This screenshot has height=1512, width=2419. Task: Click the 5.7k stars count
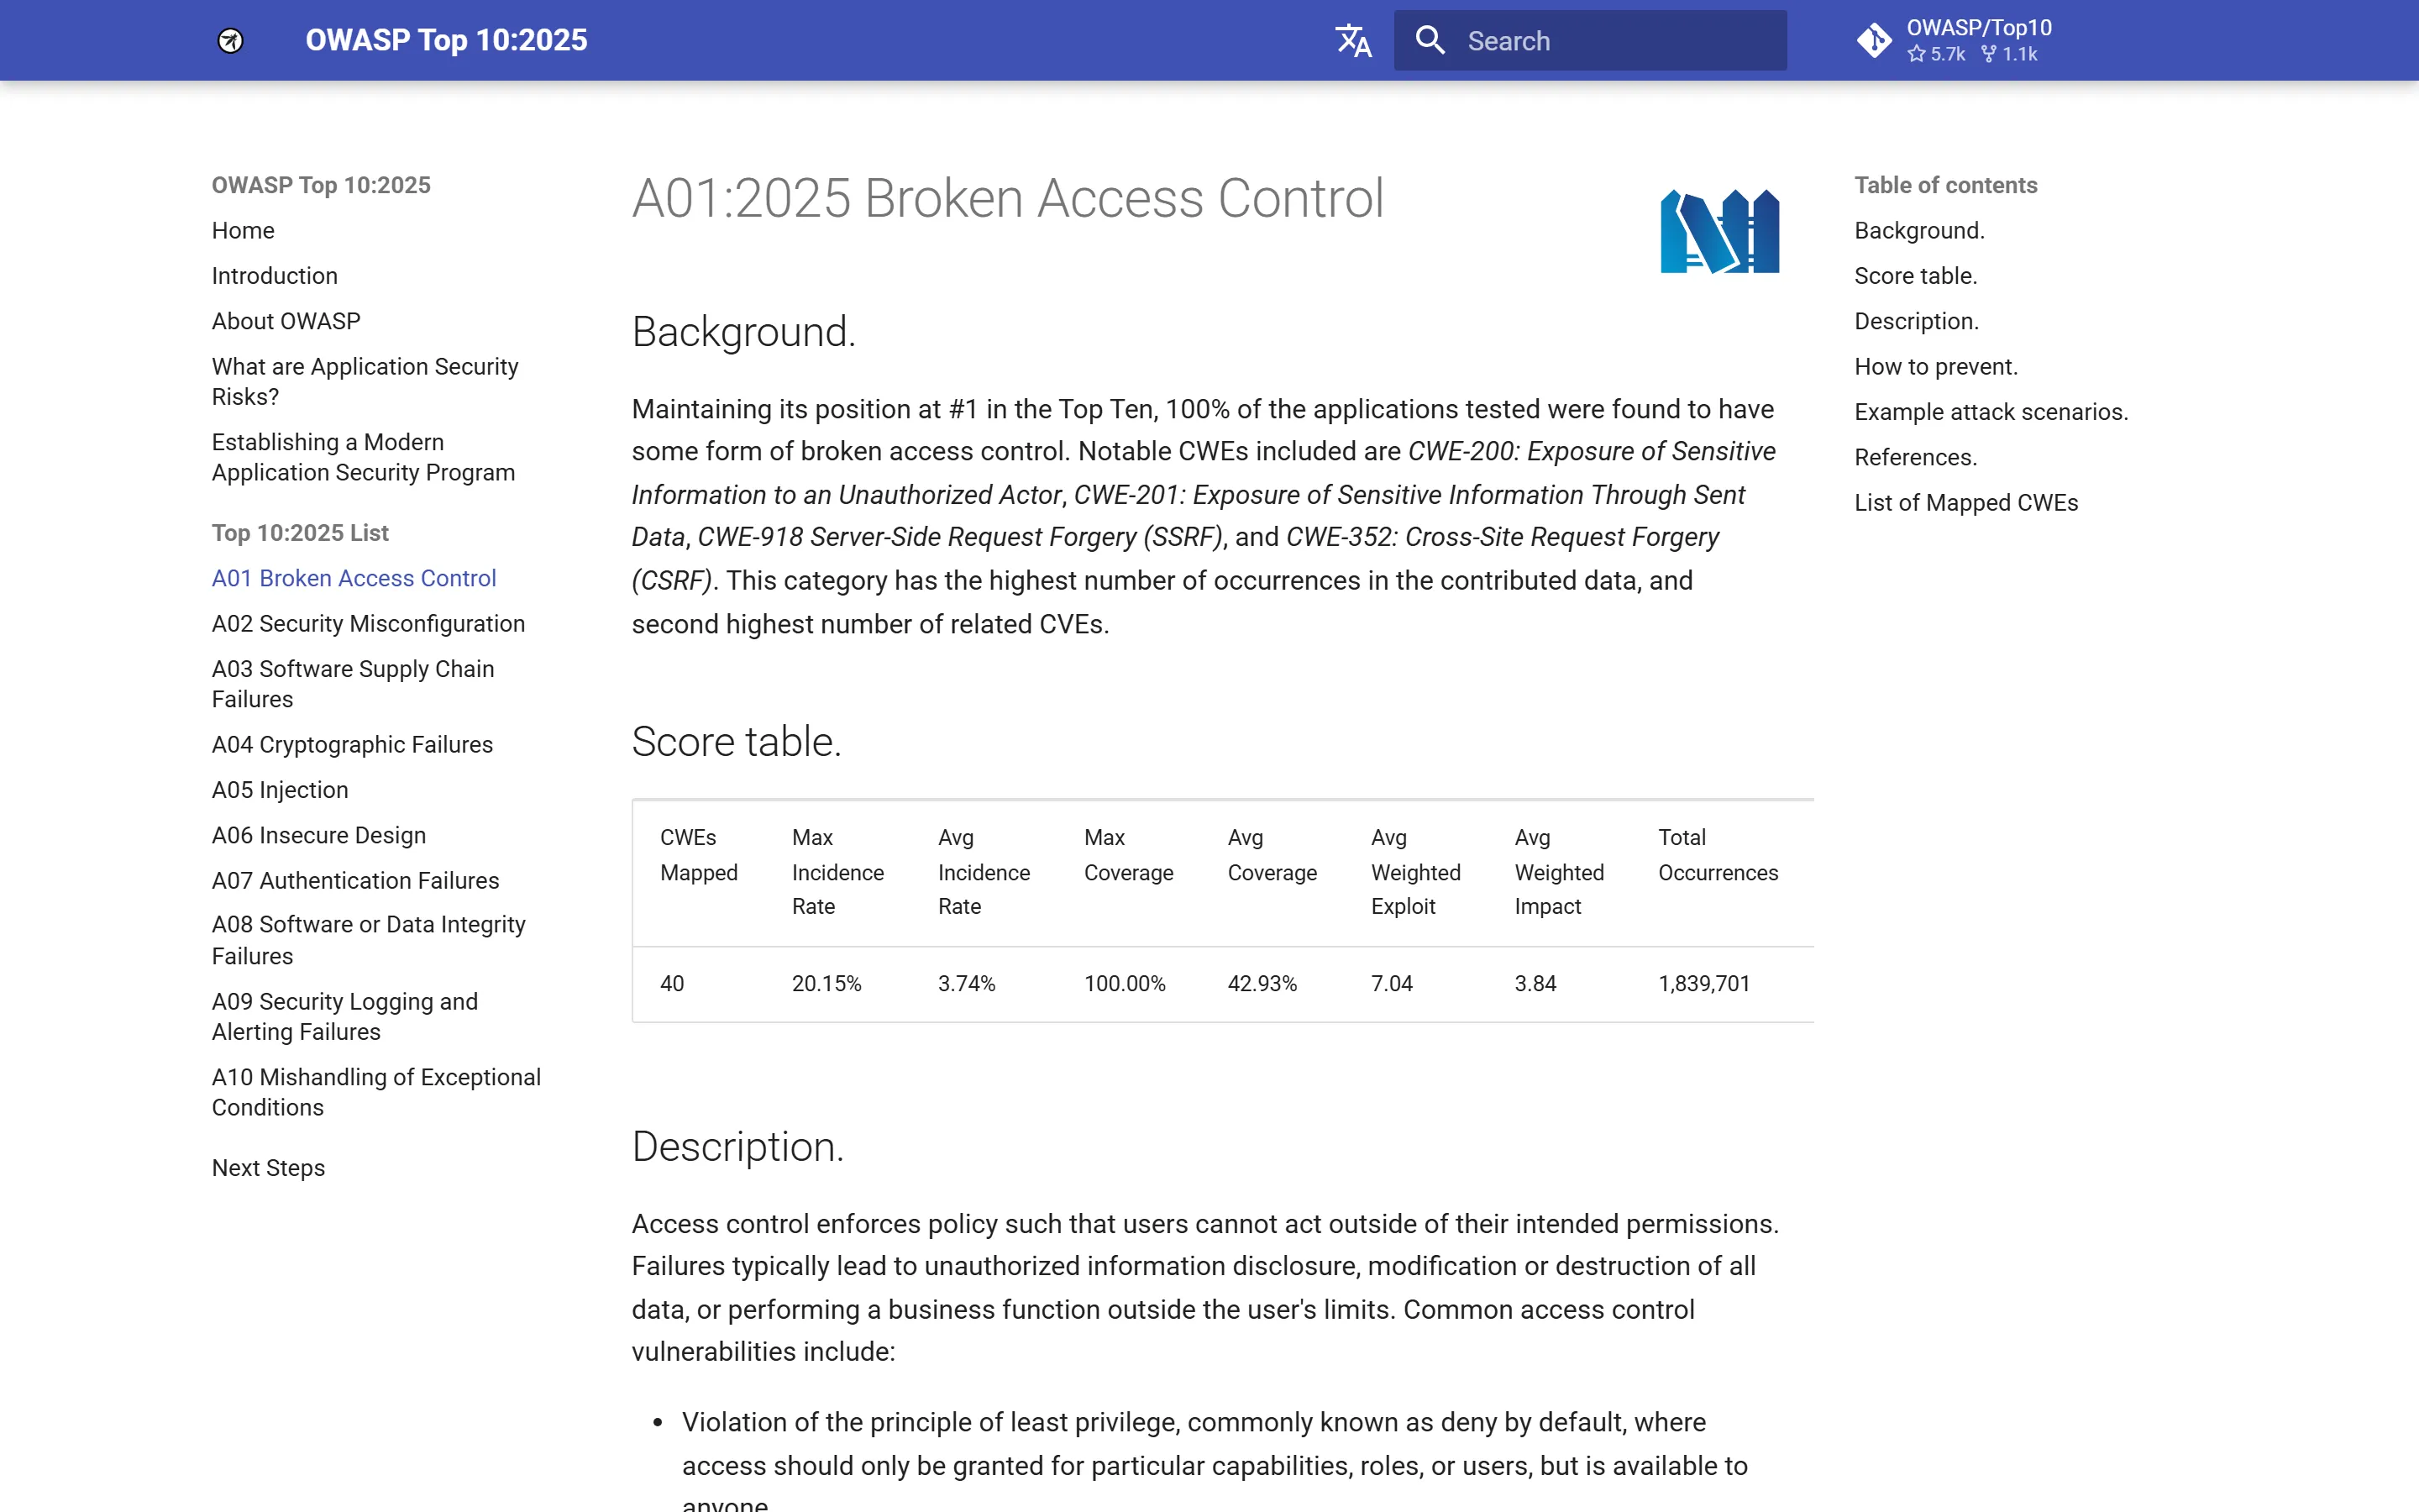(1936, 54)
